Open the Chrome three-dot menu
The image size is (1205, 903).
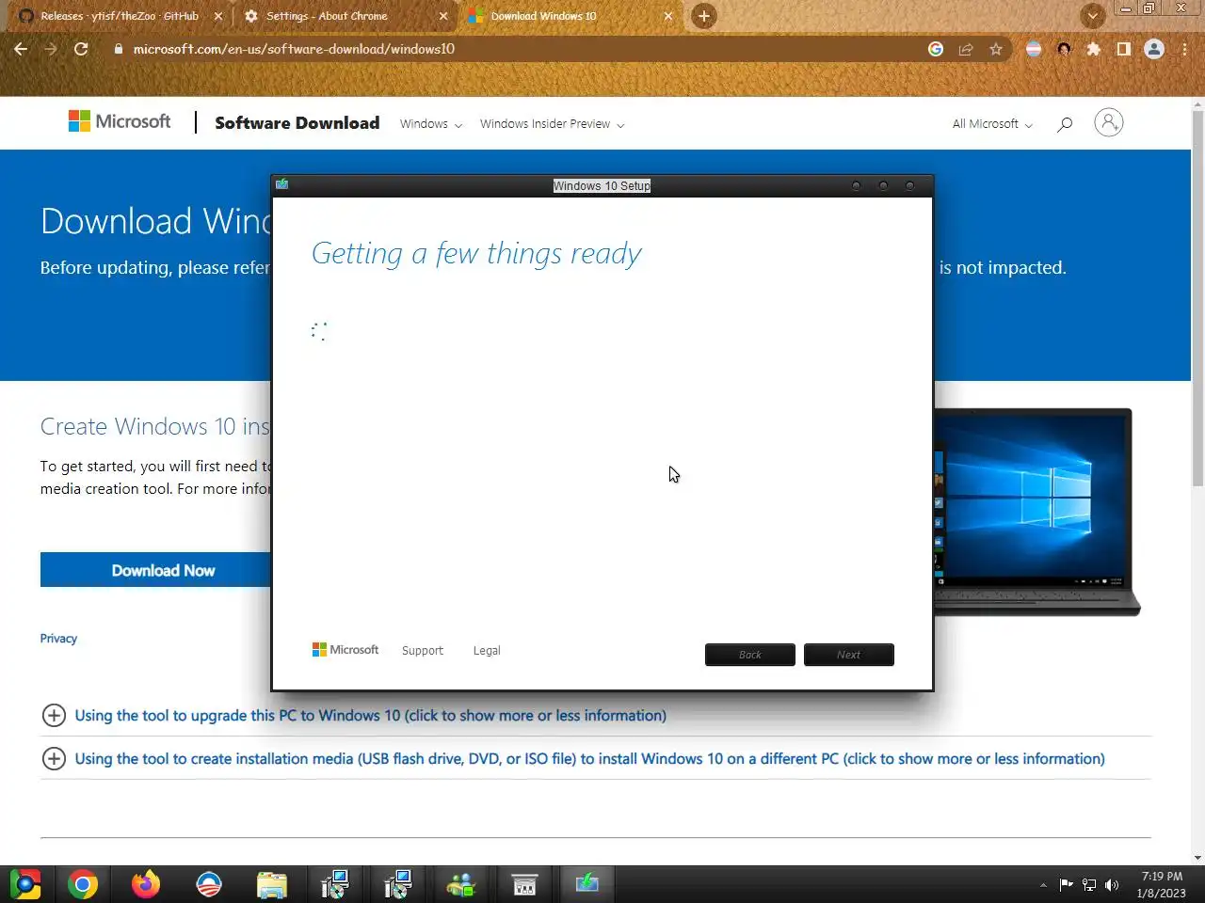[1184, 49]
